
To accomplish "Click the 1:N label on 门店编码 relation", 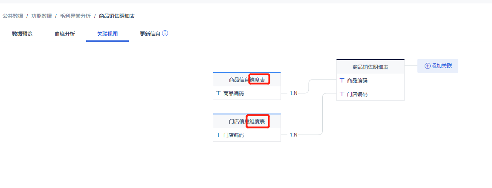I will [x=294, y=135].
